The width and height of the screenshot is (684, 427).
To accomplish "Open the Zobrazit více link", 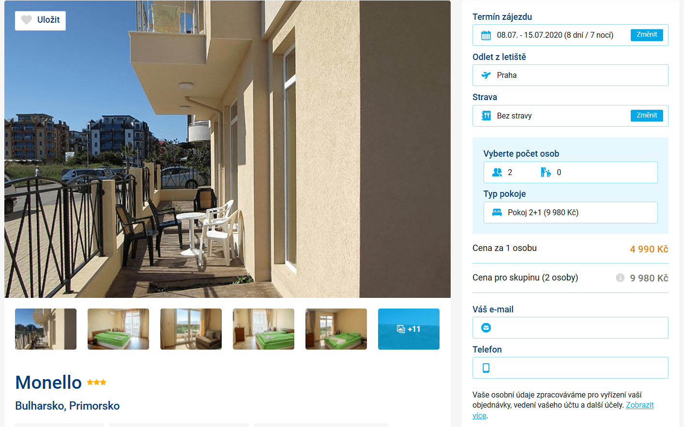I will pyautogui.click(x=563, y=410).
